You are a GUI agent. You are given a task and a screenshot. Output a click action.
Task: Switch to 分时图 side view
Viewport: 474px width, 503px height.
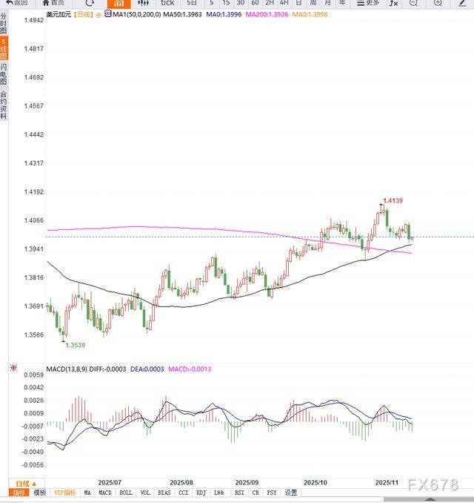tap(4, 24)
